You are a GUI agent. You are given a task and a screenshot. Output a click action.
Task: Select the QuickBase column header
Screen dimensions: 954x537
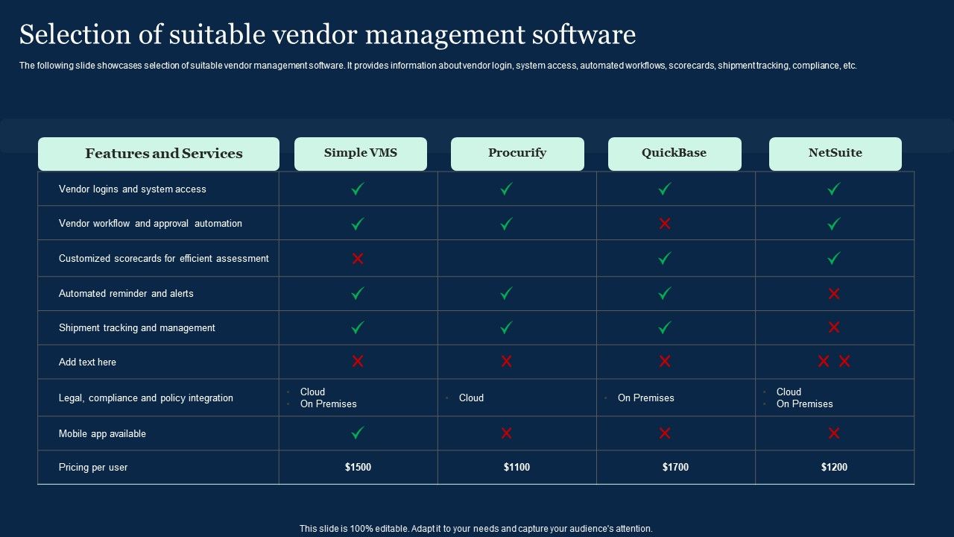[675, 153]
